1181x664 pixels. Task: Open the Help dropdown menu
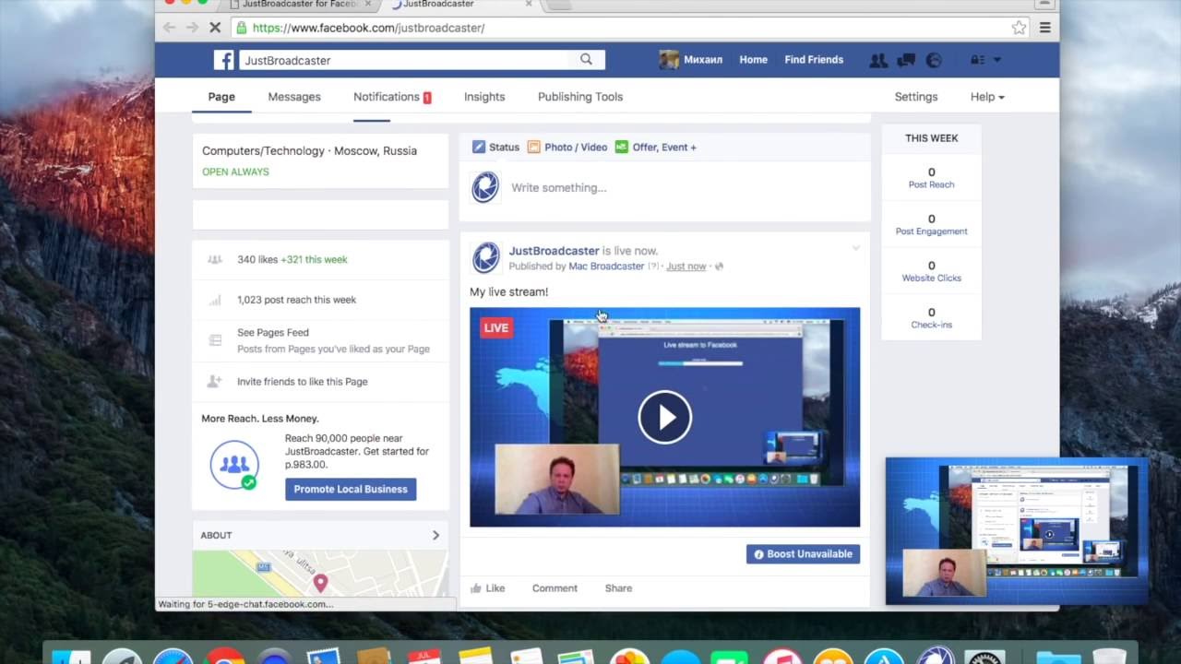tap(987, 97)
